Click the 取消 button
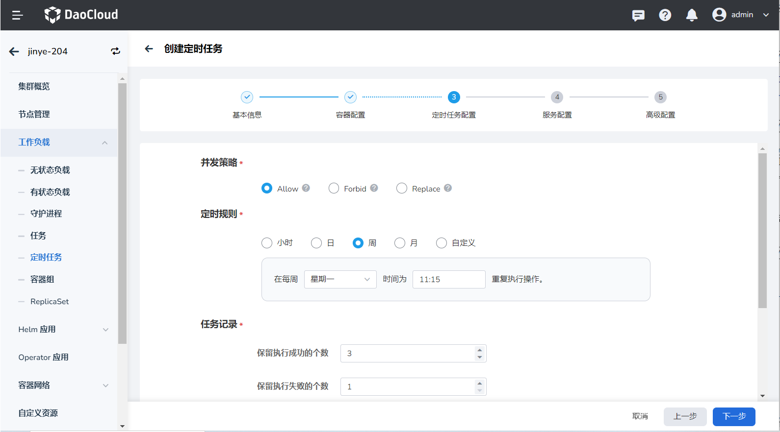This screenshot has height=432, width=780. point(640,416)
